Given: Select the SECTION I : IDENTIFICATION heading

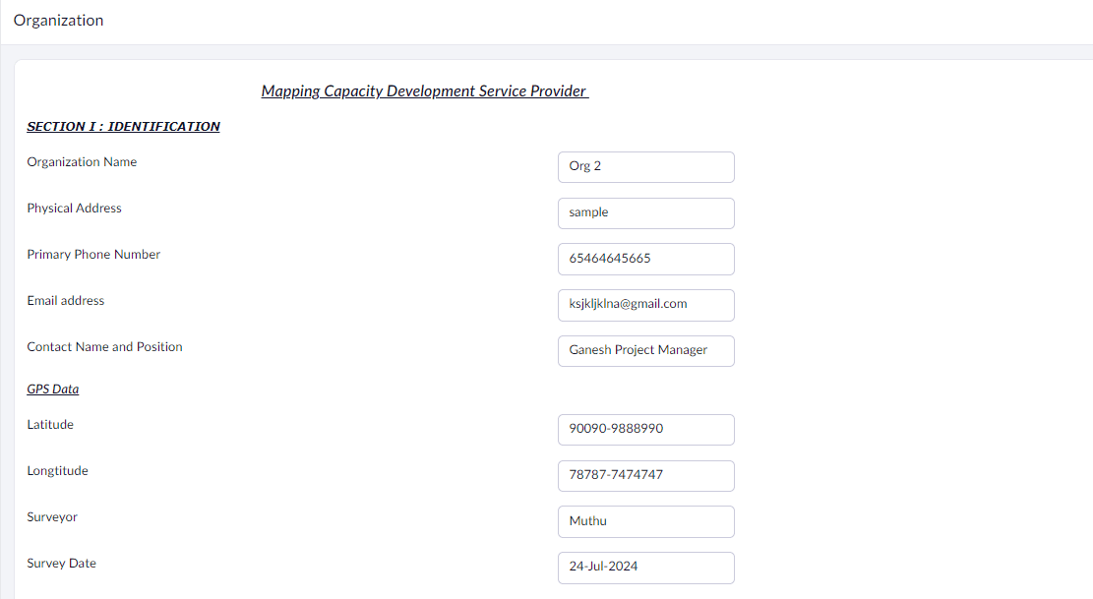Looking at the screenshot, I should click(123, 127).
